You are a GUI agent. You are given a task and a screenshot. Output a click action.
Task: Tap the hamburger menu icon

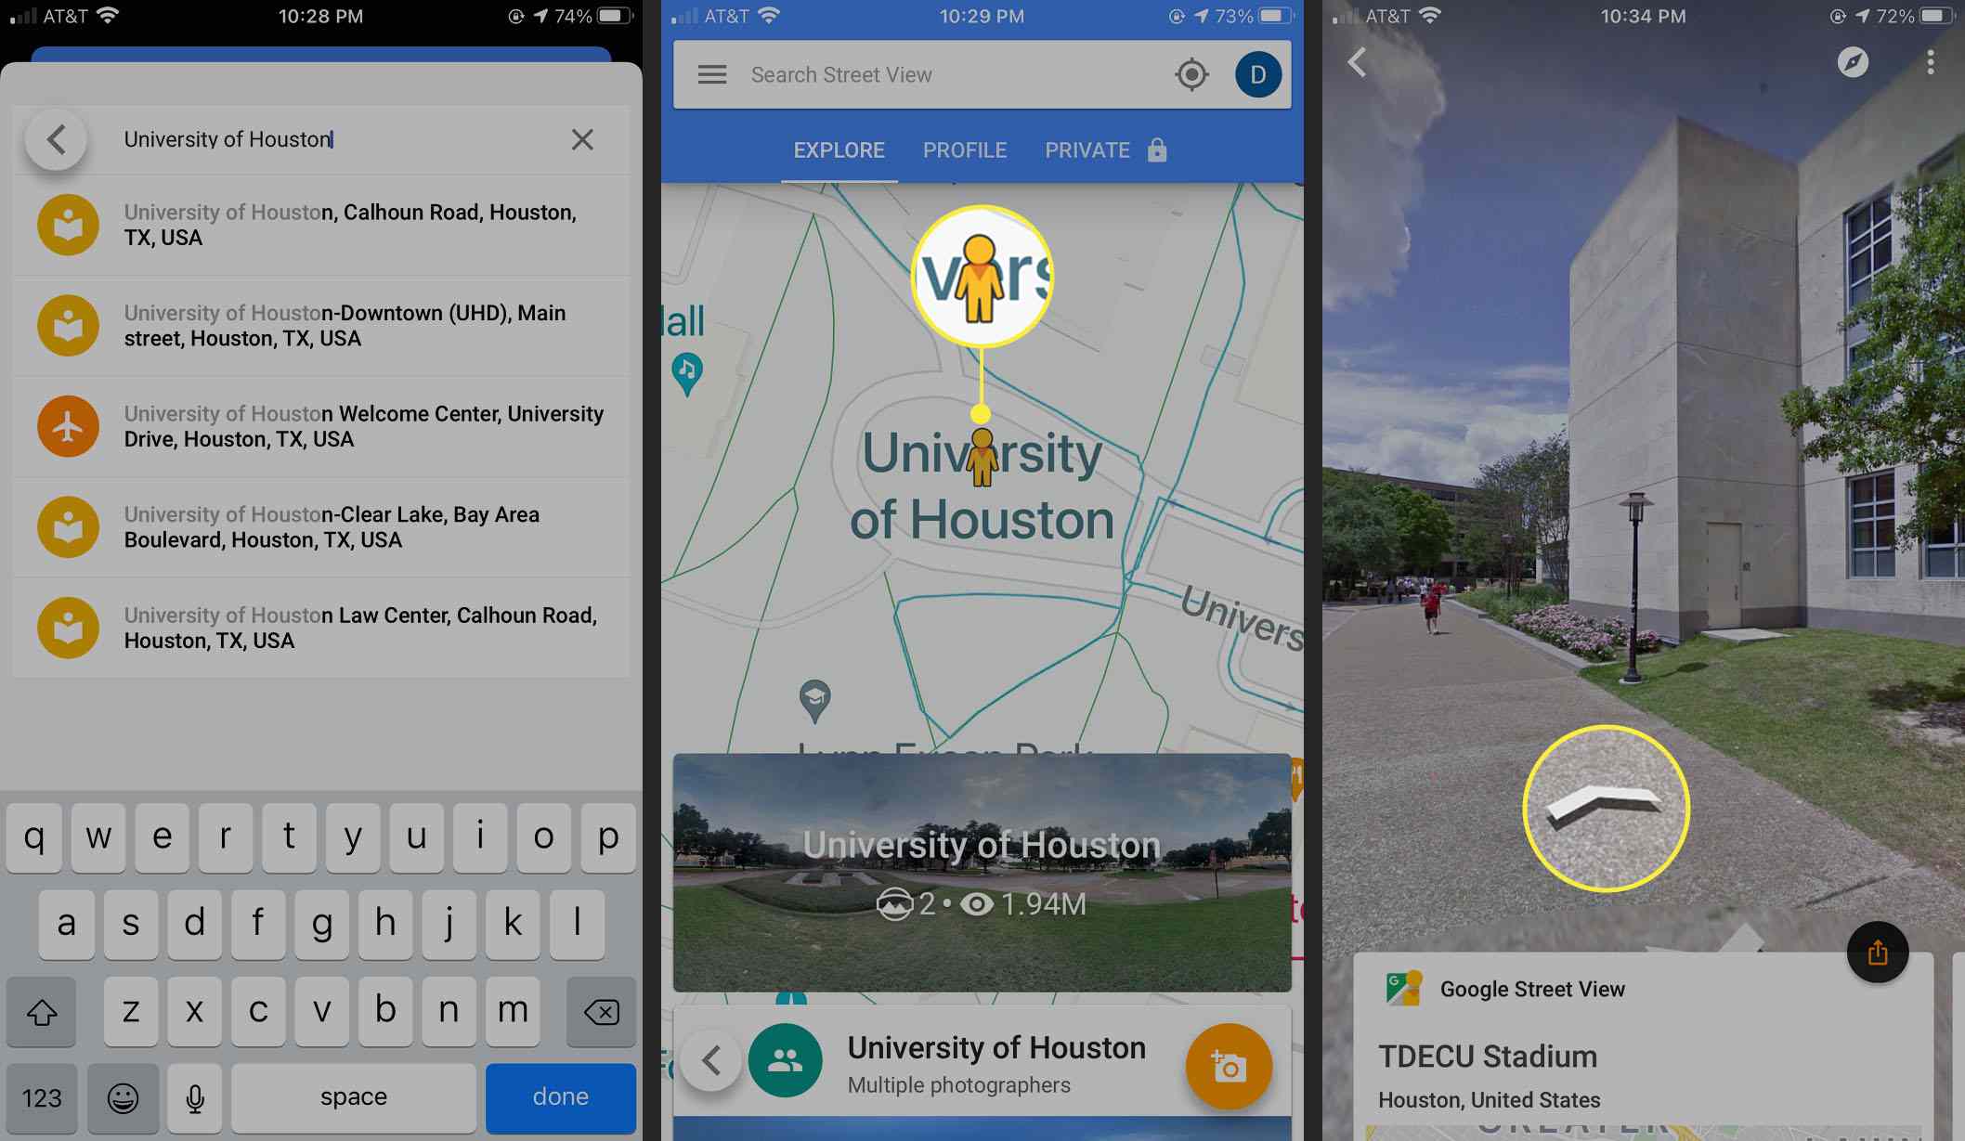point(711,74)
